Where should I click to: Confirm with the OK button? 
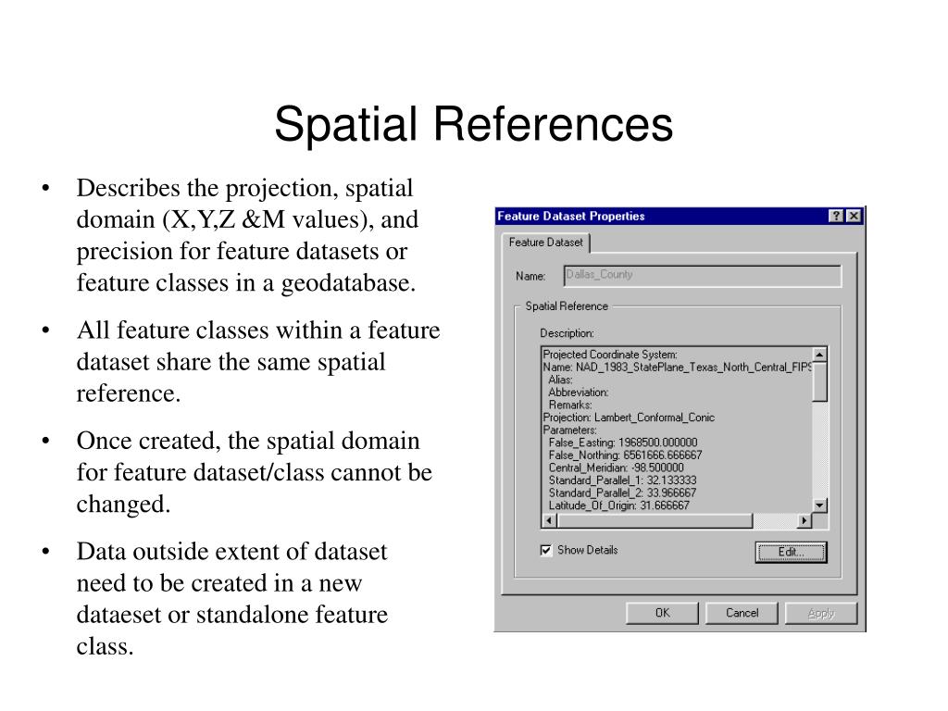[x=662, y=613]
